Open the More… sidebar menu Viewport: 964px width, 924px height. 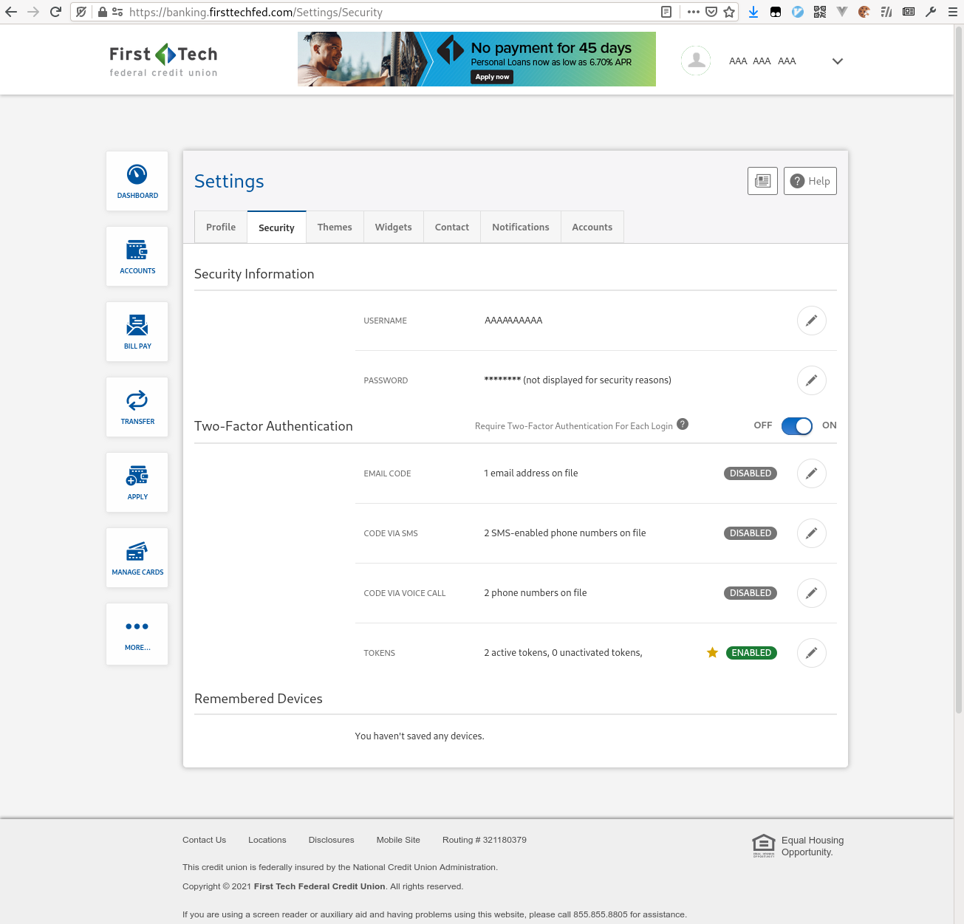(137, 634)
